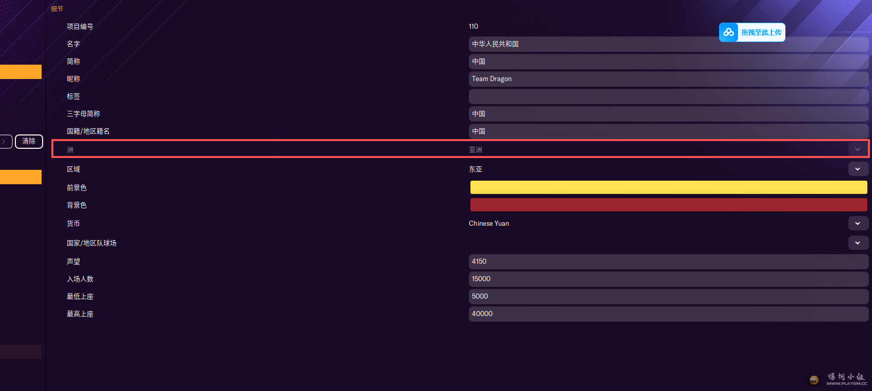
Task: Click the 最低上座 field showing 5000
Action: pyautogui.click(x=668, y=297)
